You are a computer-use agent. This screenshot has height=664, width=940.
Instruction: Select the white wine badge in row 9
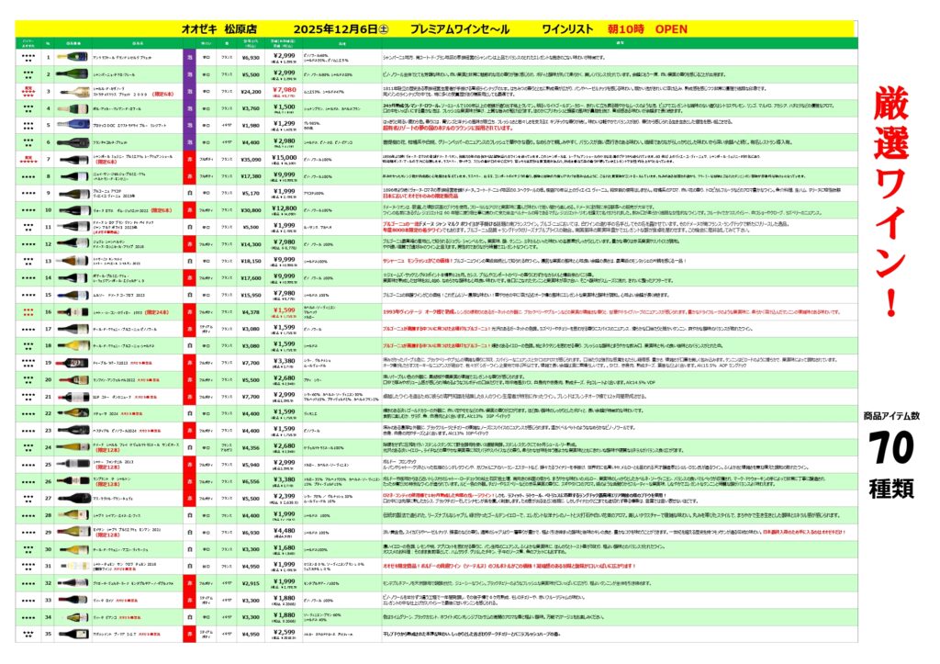(x=188, y=193)
